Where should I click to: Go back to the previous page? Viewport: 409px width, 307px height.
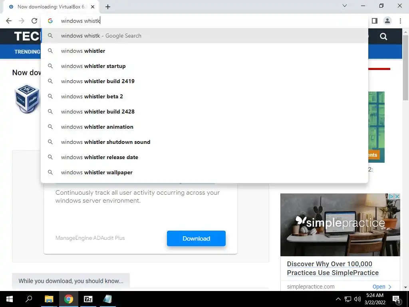[x=9, y=21]
